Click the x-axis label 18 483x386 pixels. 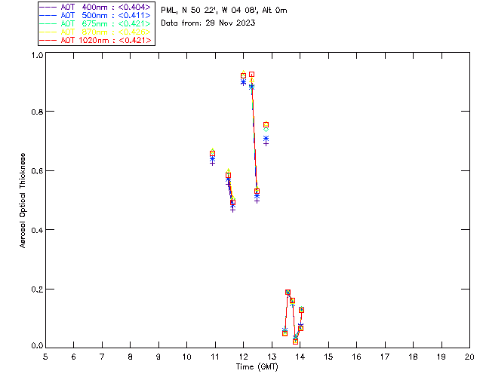[x=413, y=357]
